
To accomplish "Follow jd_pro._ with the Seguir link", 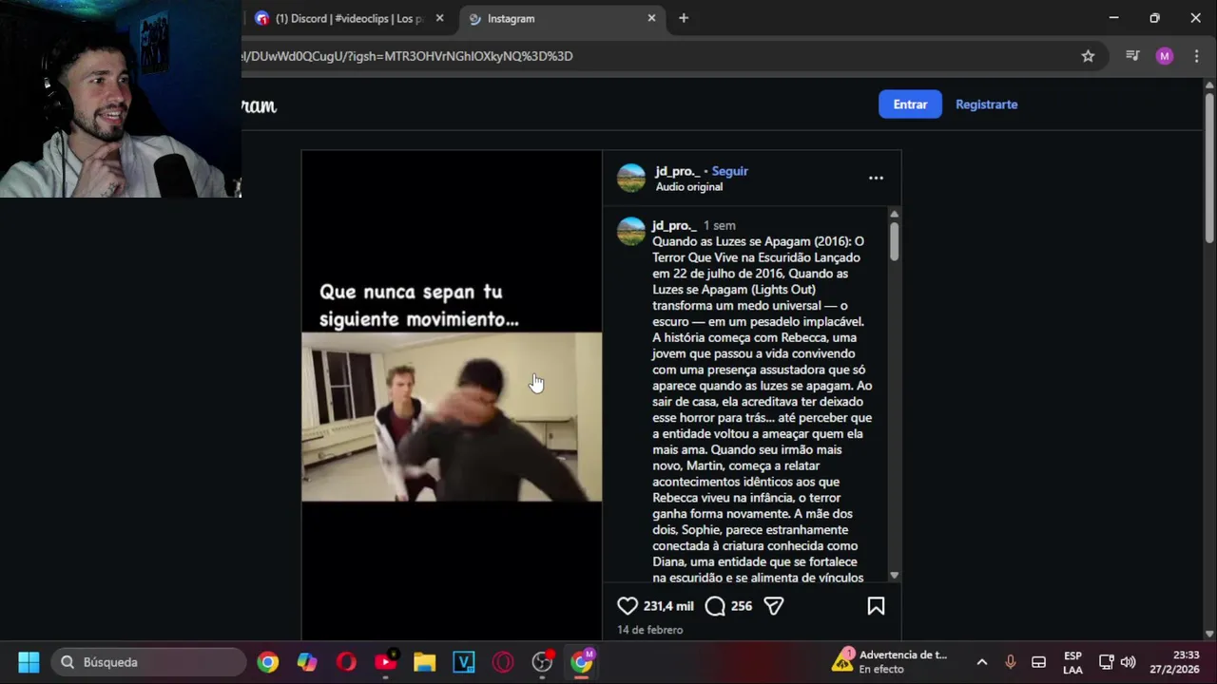I will (729, 171).
